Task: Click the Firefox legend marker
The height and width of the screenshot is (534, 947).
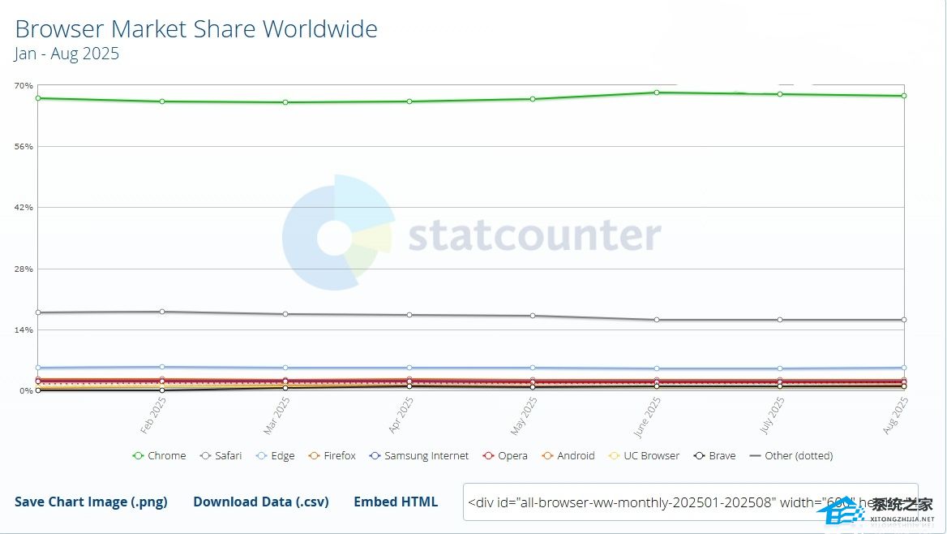Action: (313, 456)
